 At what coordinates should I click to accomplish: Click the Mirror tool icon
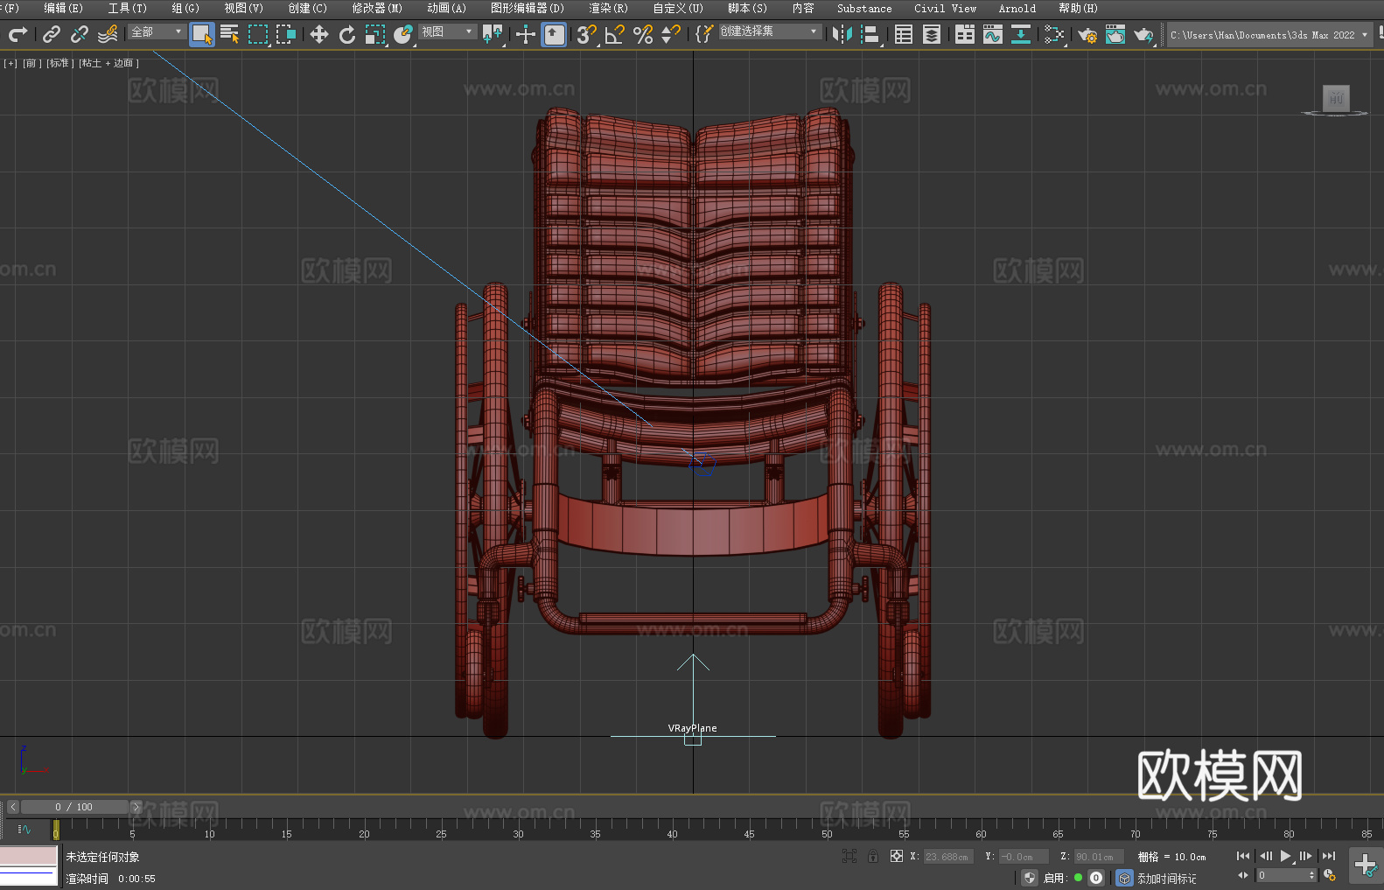pos(842,35)
